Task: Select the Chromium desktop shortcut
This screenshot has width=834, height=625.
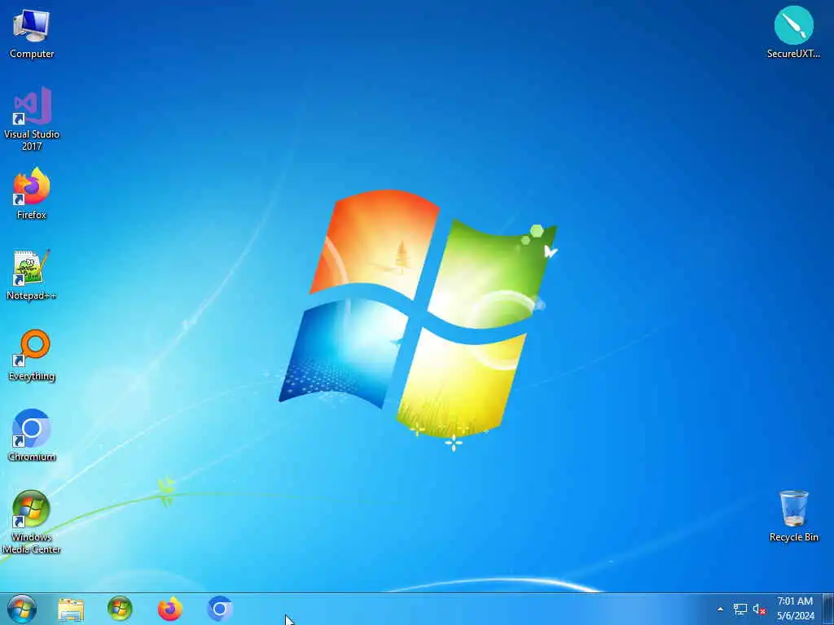Action: tap(32, 436)
